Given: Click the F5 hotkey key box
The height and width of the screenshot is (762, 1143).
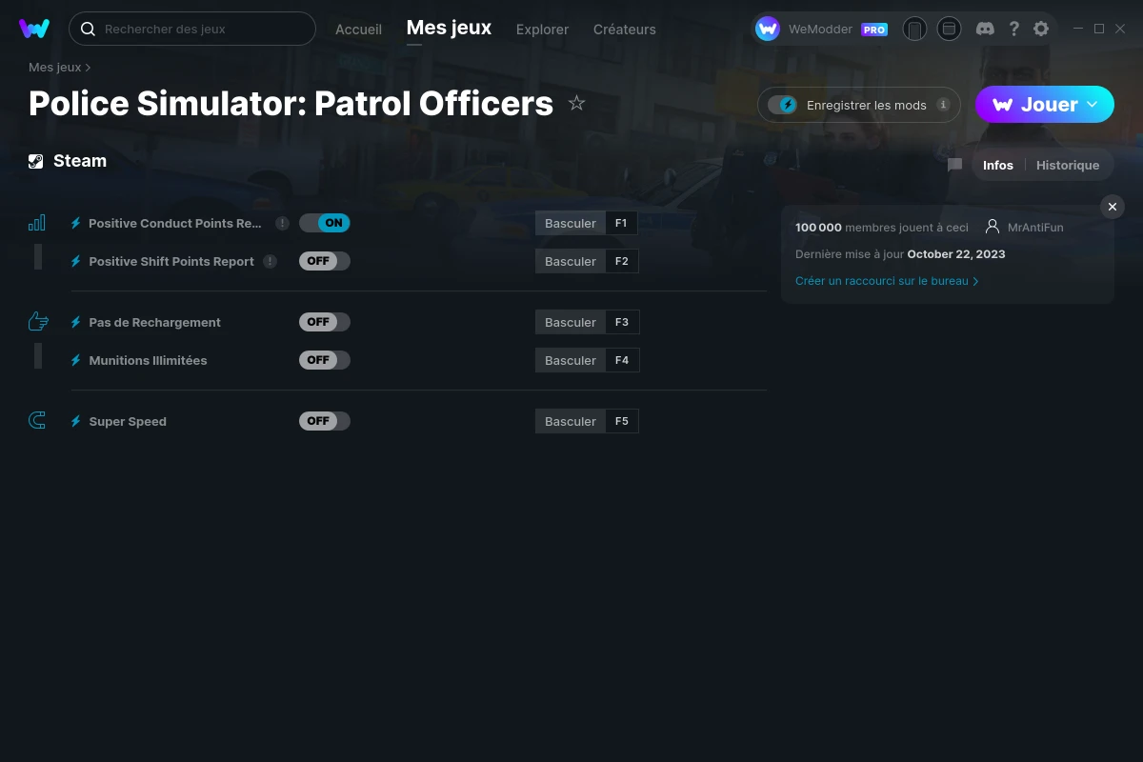Looking at the screenshot, I should tap(622, 421).
